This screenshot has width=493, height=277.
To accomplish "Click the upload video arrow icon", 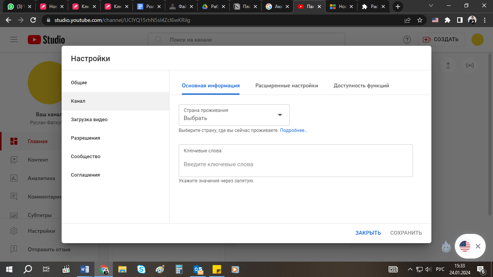I will (448, 65).
